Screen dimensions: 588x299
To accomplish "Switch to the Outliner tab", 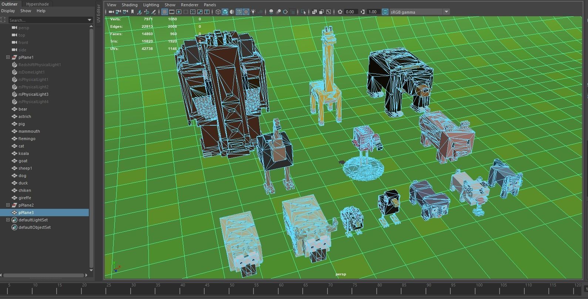I will pos(10,4).
